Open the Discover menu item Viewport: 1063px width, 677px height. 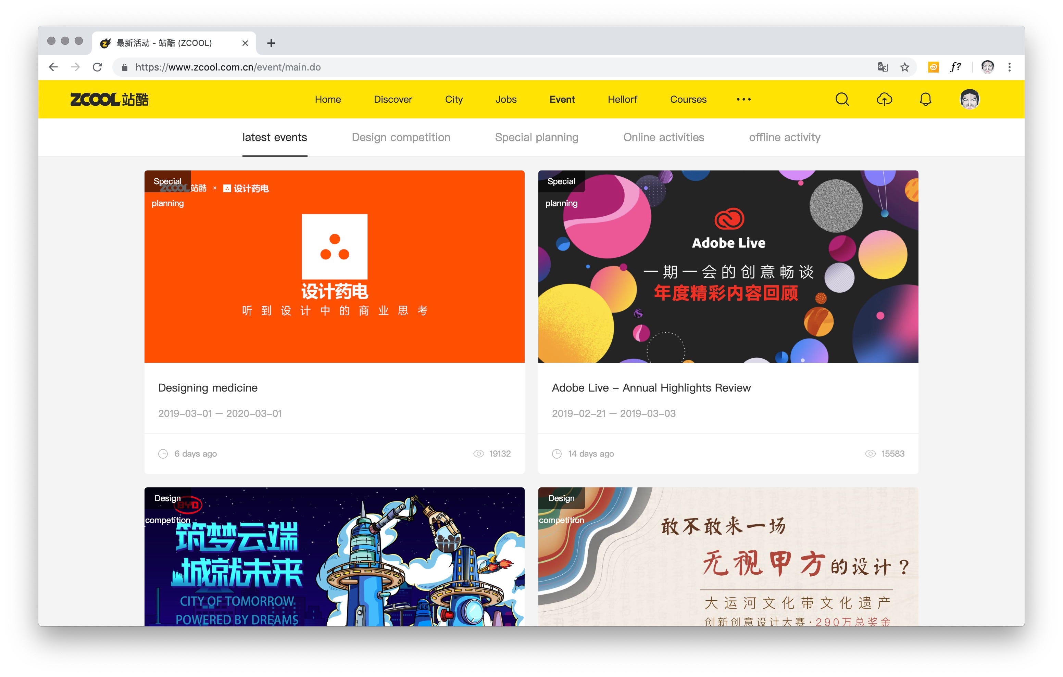pos(393,99)
